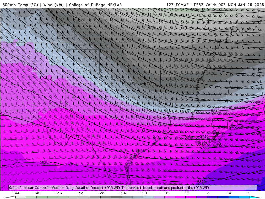Click the "500mb Temp (°C)" title text

pyautogui.click(x=20, y=5)
